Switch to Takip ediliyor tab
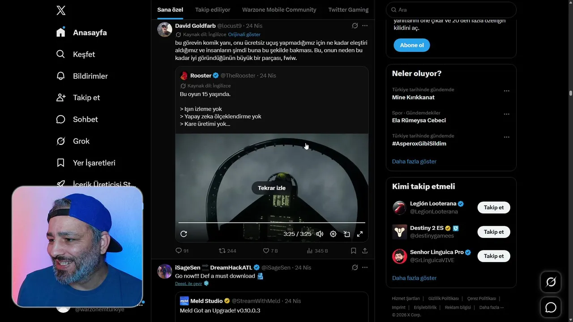The image size is (573, 322). click(x=213, y=9)
